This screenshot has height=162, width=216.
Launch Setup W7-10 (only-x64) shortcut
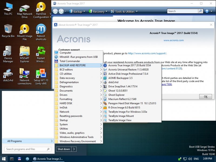(x=41, y=76)
